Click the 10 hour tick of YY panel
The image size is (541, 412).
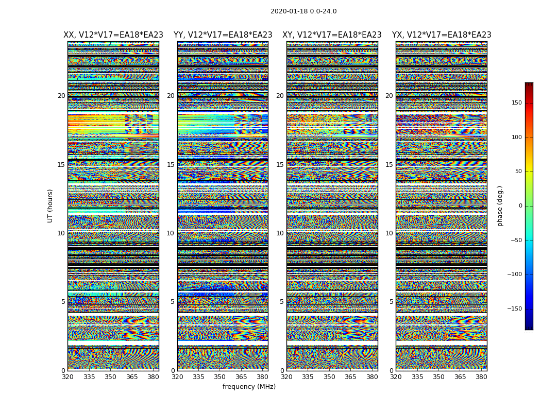coord(171,233)
